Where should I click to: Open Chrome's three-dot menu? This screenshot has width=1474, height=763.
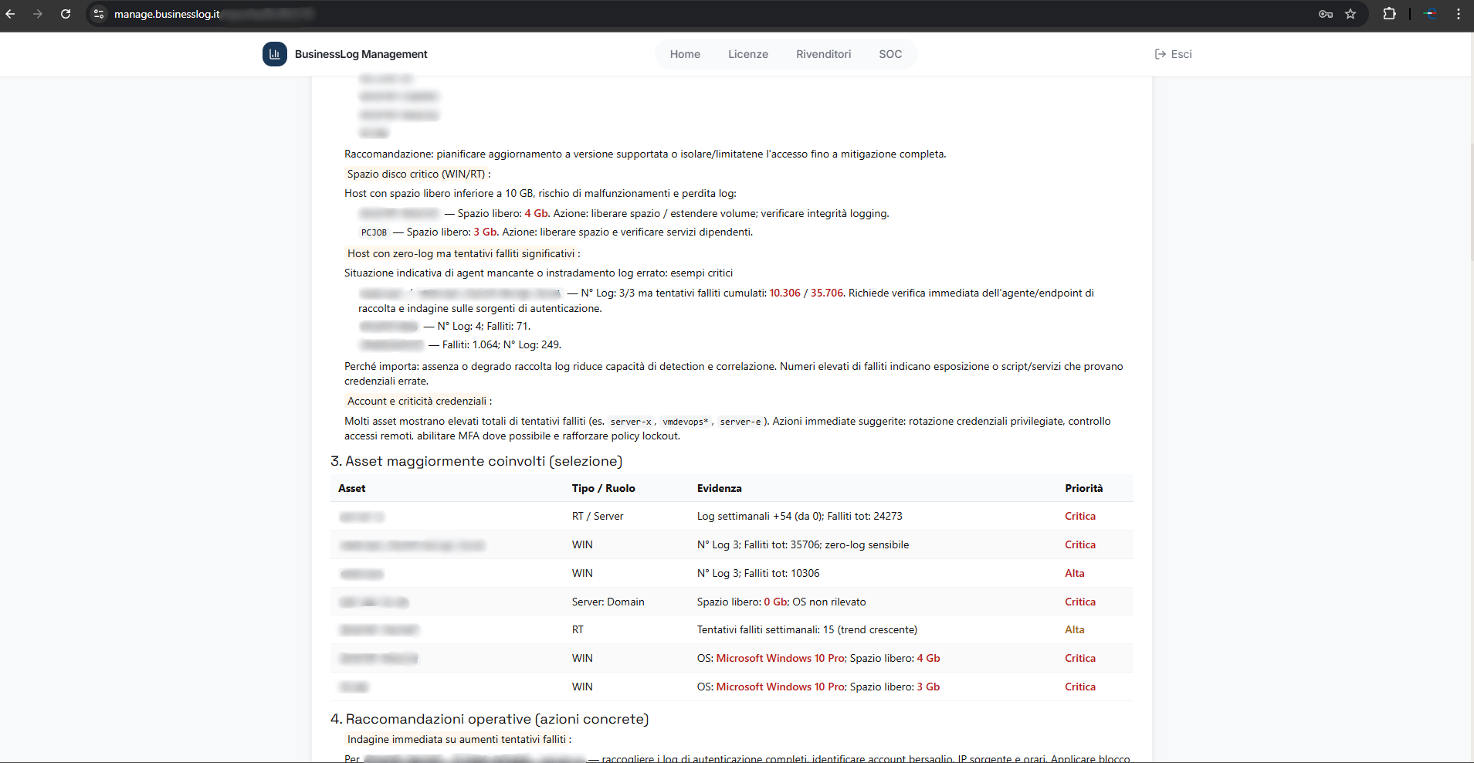[1459, 14]
